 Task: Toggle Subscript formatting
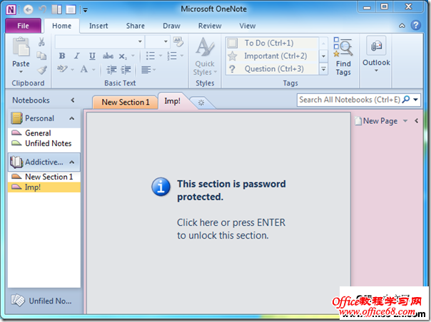123,56
